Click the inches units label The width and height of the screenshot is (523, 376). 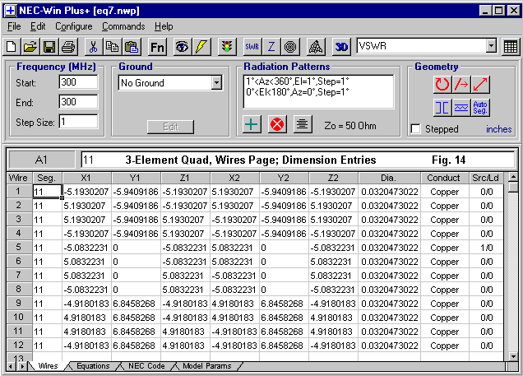point(498,129)
